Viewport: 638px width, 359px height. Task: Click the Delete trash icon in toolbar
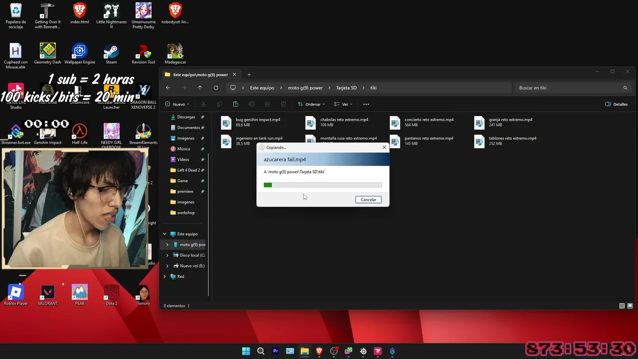pos(283,104)
